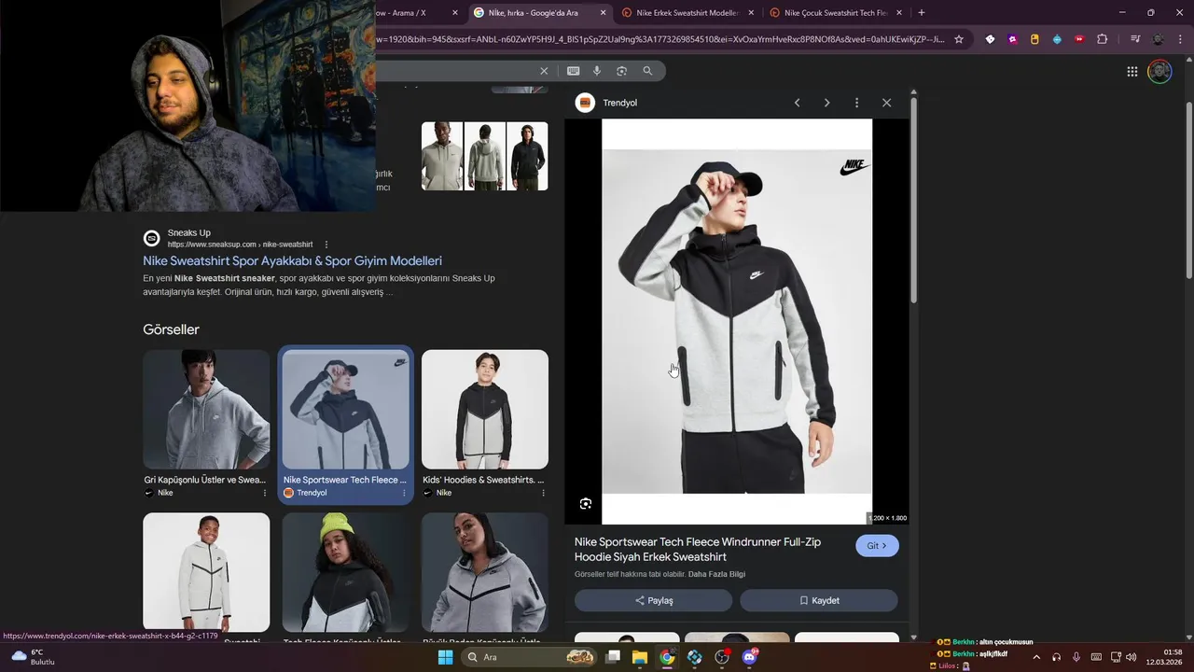1194x672 pixels.
Task: Search inside image with the Lens icon
Action: click(x=586, y=504)
